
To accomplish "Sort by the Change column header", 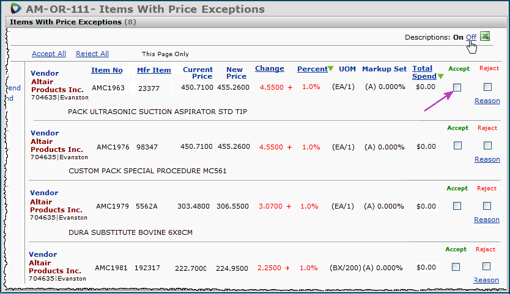I will (x=270, y=68).
